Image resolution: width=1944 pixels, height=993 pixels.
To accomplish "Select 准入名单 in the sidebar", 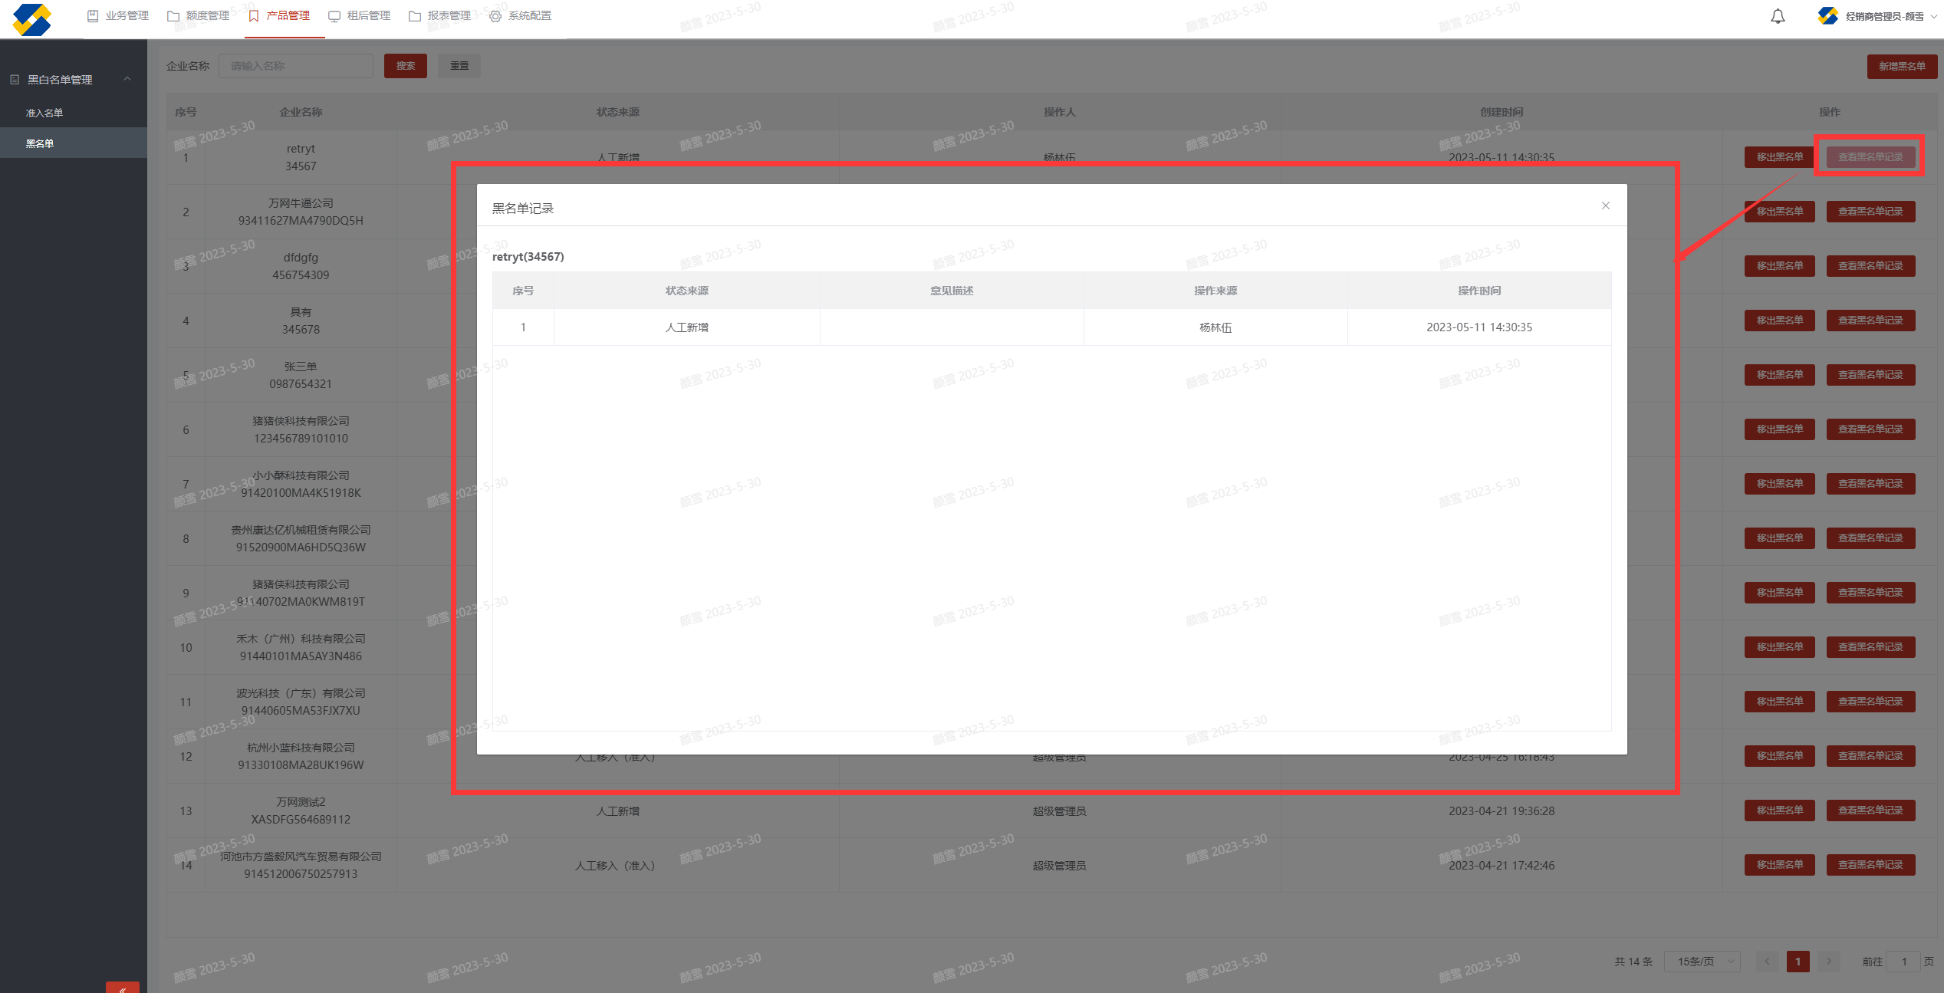I will click(x=44, y=113).
